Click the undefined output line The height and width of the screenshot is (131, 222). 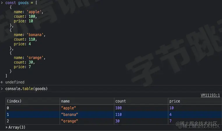tap(15, 82)
